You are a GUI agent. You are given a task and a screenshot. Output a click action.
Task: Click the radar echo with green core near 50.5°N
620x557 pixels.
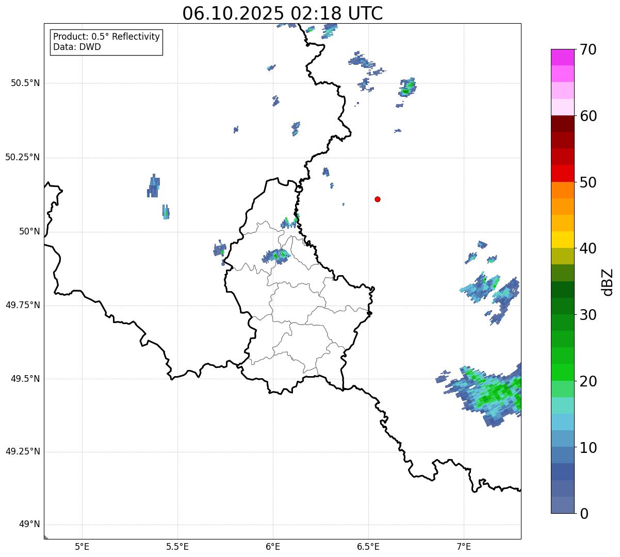[407, 88]
